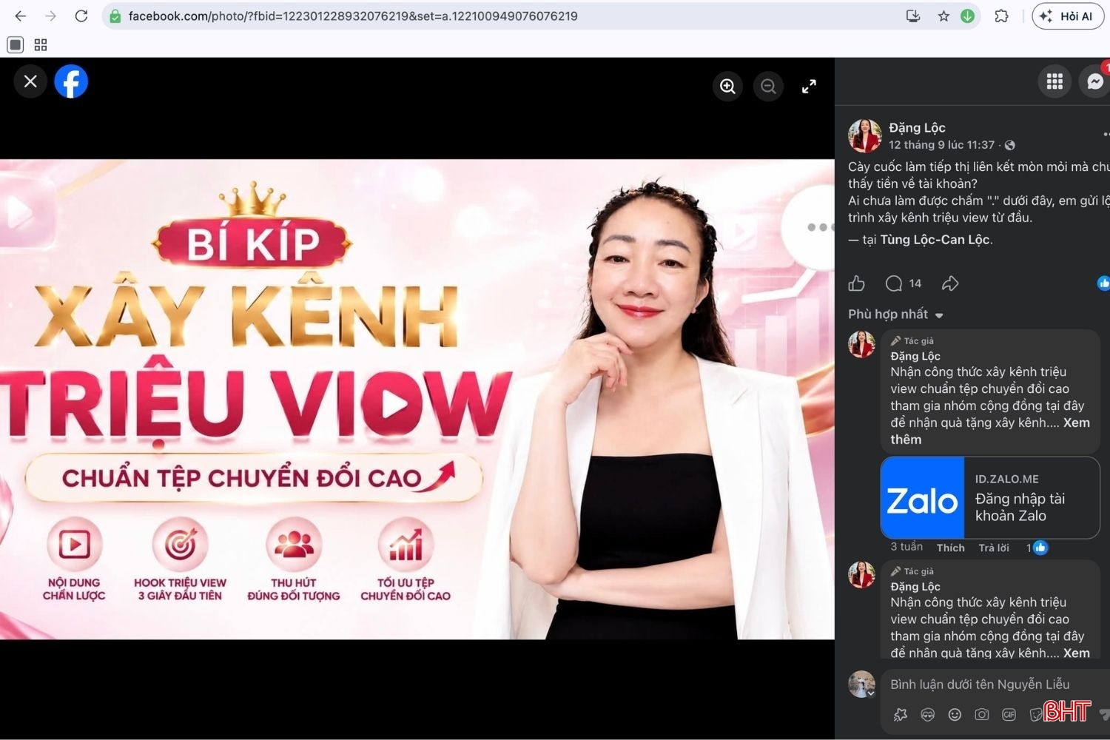Open Messenger chats
1110x740 pixels.
tap(1094, 81)
